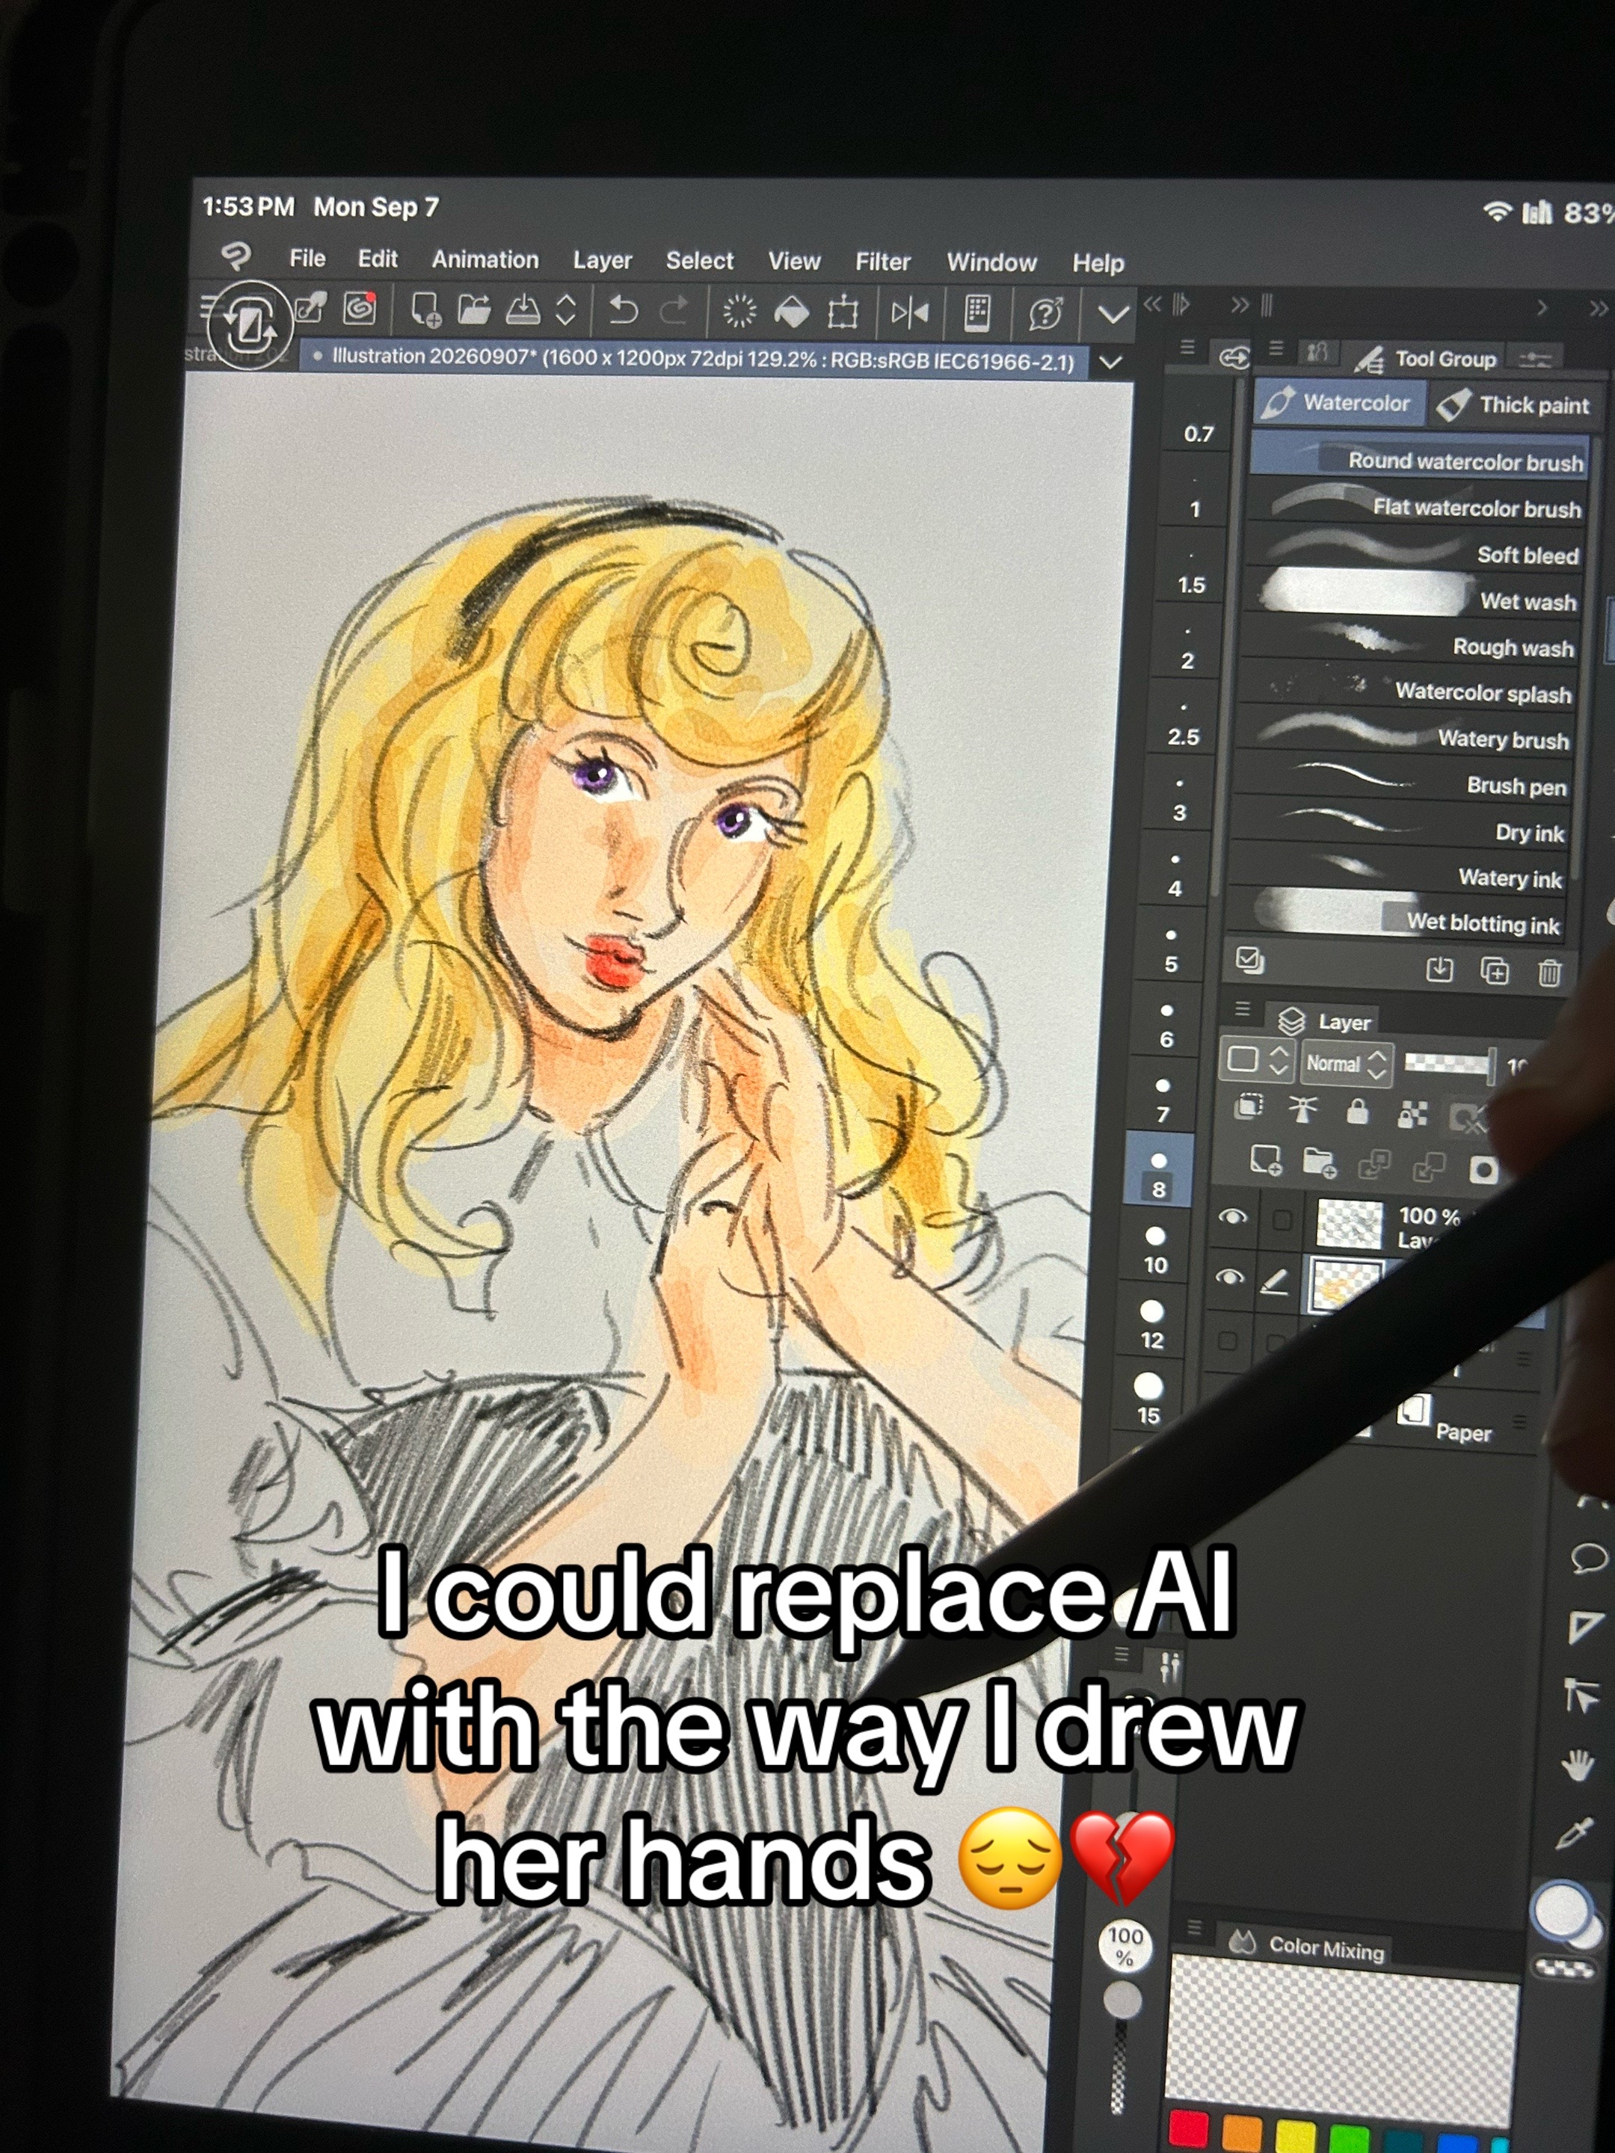Open the Edit menu
Image resolution: width=1615 pixels, height=2153 pixels.
point(378,259)
